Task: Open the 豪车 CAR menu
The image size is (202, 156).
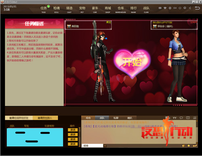Action: click(95, 10)
